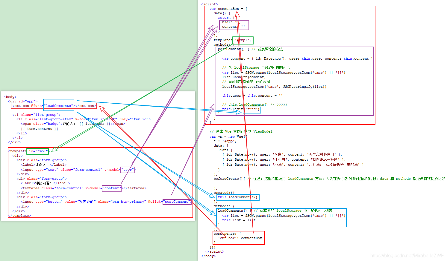Select the comment 从 localStorage 中获取所有的评论

click(256, 67)
